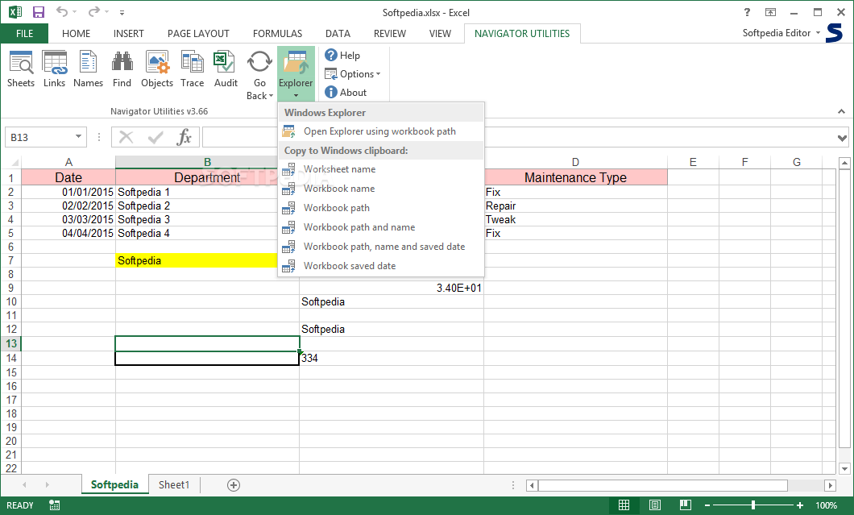Copy Workbook path and name
The width and height of the screenshot is (854, 515).
pyautogui.click(x=380, y=227)
